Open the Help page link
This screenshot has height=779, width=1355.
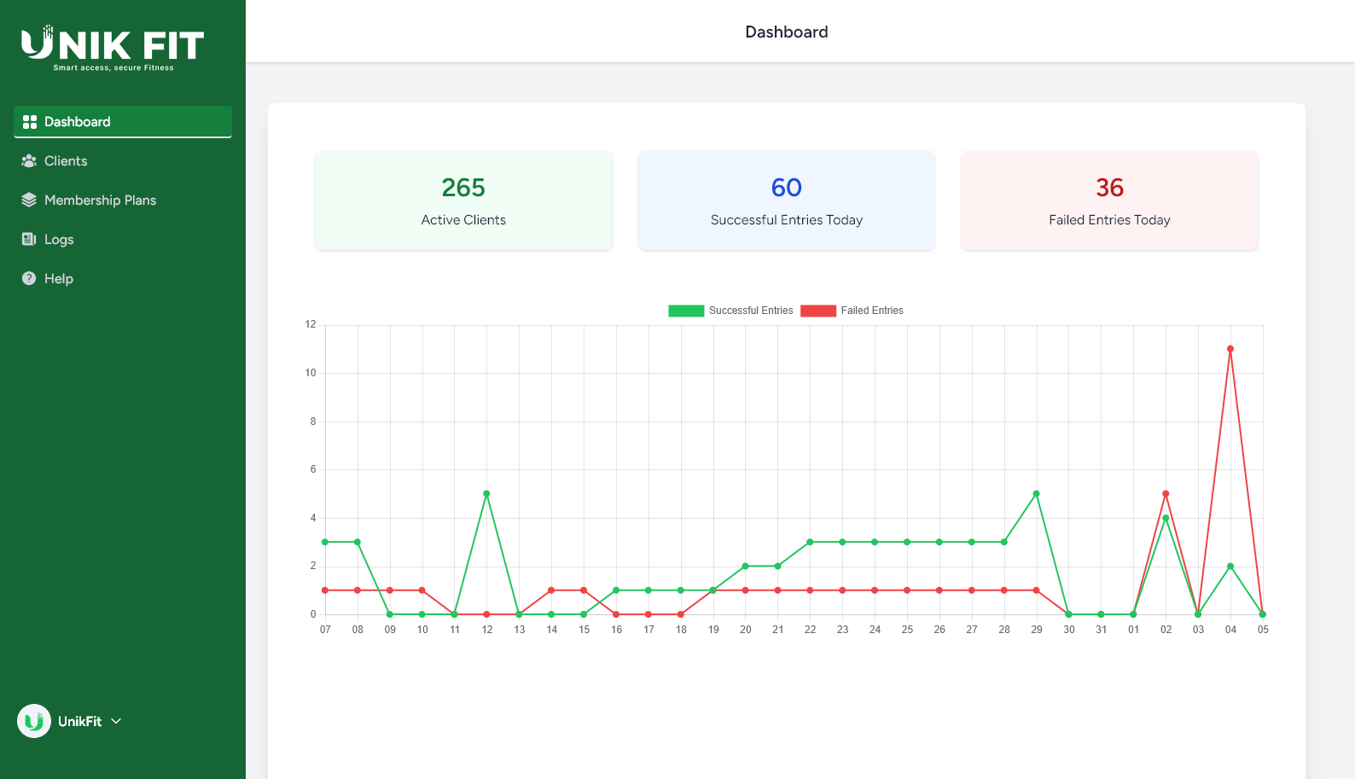pyautogui.click(x=59, y=279)
